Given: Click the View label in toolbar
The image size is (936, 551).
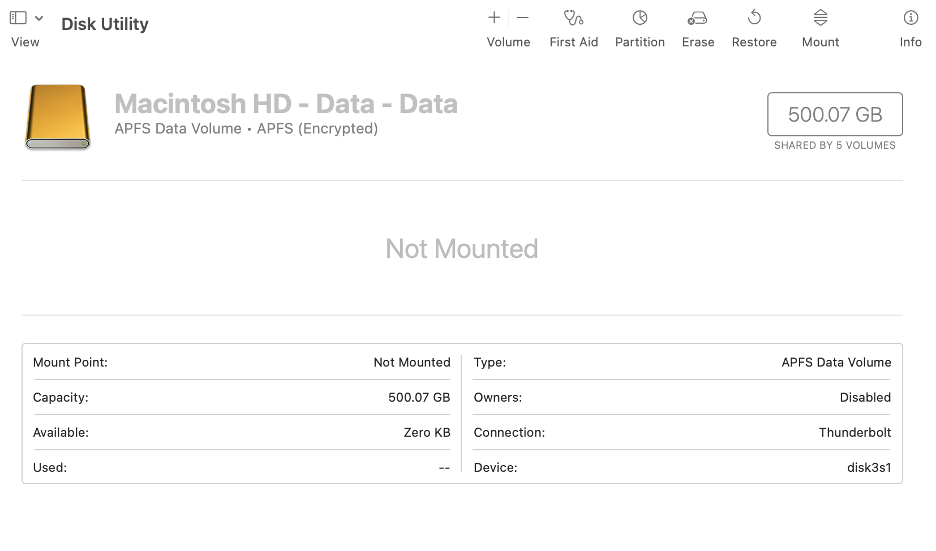Looking at the screenshot, I should pyautogui.click(x=25, y=42).
